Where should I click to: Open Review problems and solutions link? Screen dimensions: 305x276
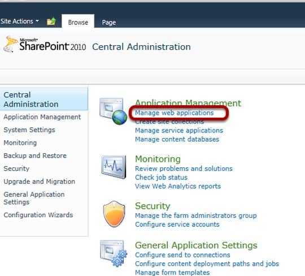[x=184, y=169]
